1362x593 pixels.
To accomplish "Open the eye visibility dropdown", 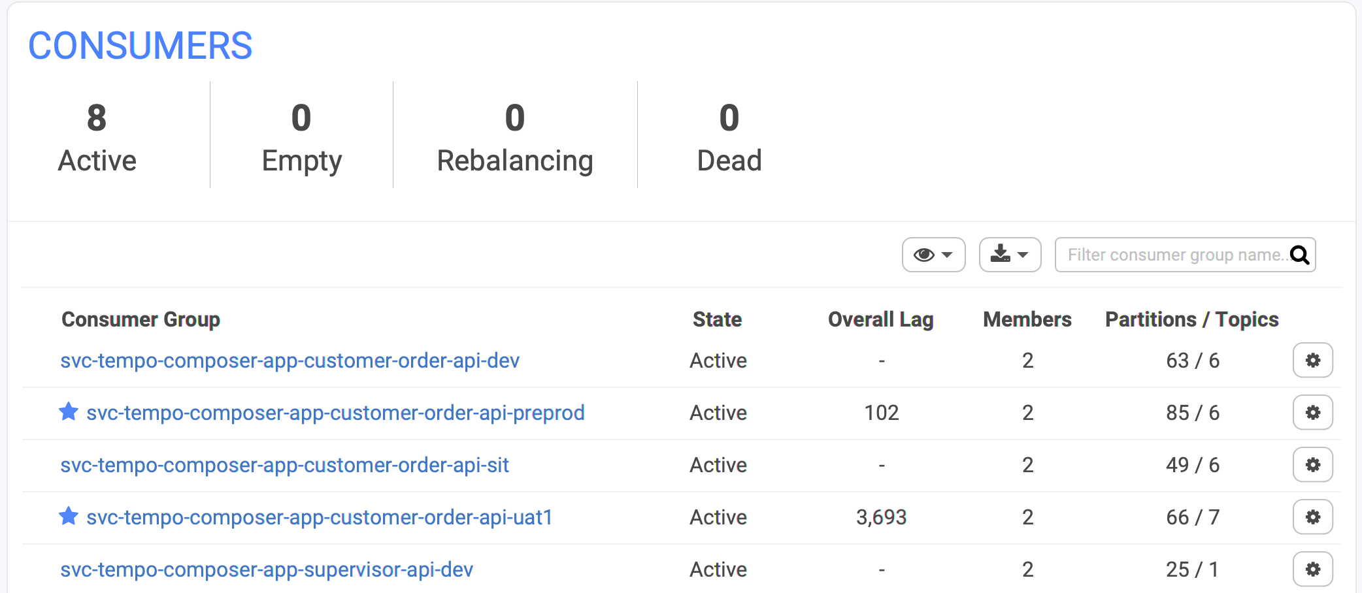I will 933,255.
